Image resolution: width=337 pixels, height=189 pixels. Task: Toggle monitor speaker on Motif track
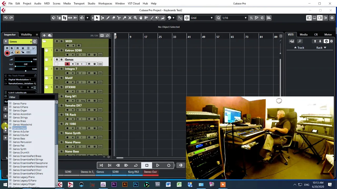coord(73,82)
